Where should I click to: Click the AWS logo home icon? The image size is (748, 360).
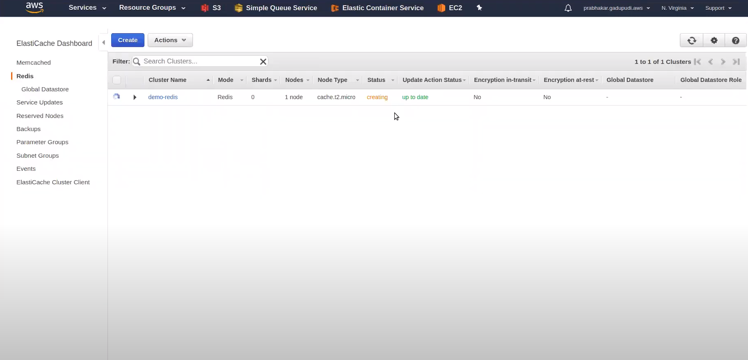point(34,7)
